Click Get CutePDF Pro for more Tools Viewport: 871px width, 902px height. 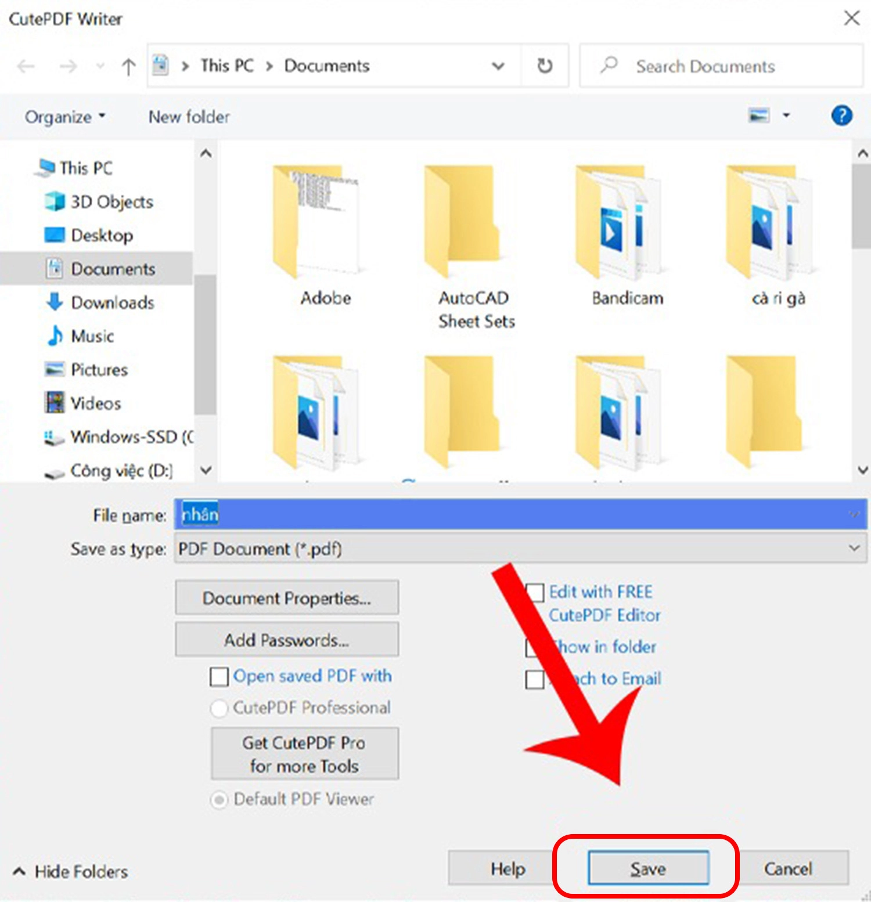[305, 753]
